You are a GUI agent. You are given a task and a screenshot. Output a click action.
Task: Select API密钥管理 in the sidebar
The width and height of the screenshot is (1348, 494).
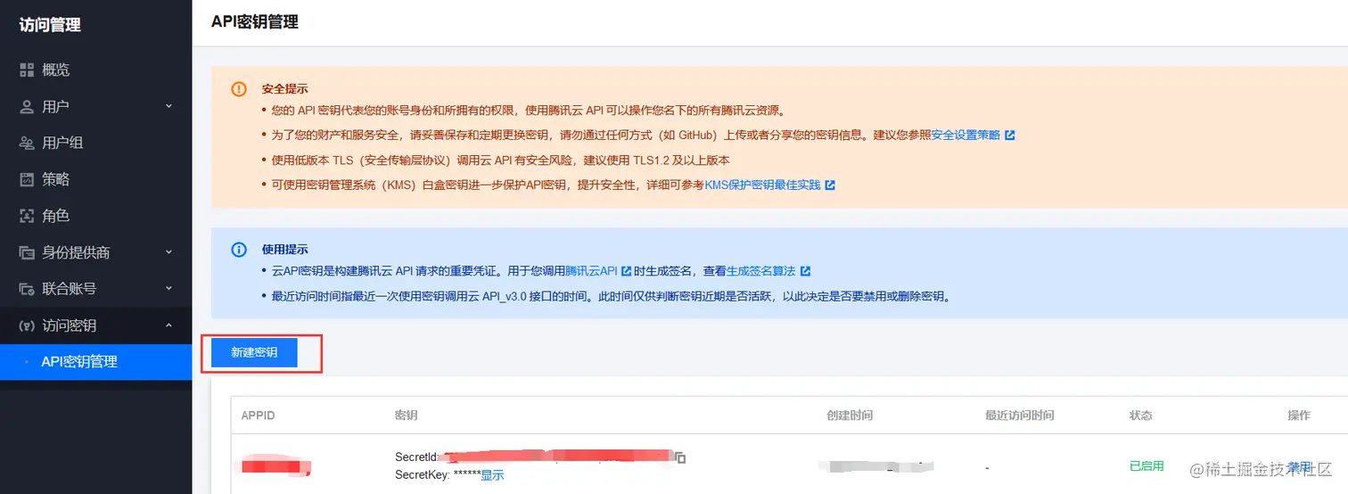[x=95, y=362]
